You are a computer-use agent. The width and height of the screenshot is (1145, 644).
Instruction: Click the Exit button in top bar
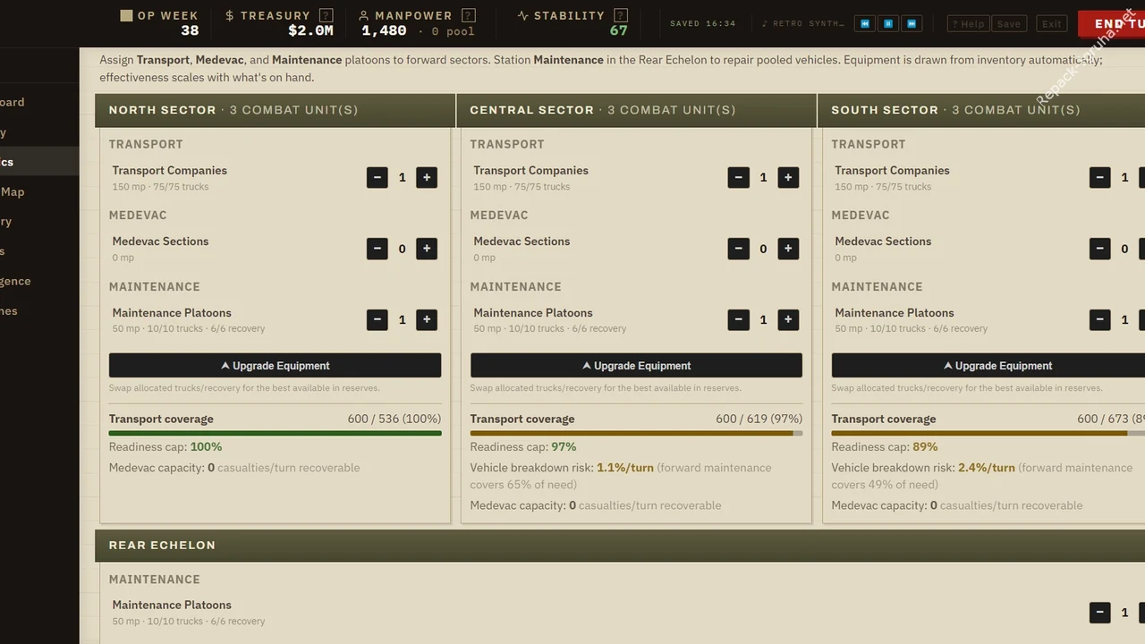(1052, 24)
